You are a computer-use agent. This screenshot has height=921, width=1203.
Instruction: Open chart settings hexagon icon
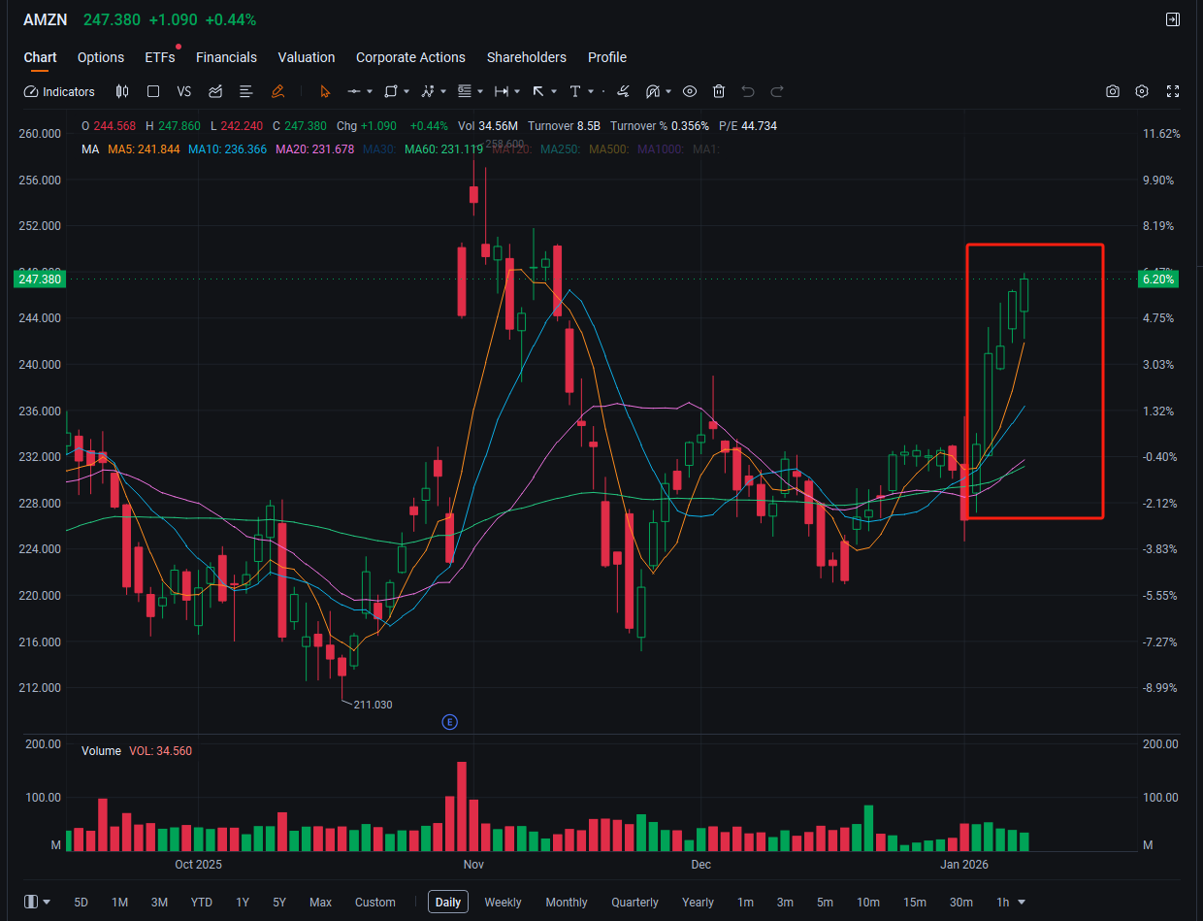tap(1142, 91)
